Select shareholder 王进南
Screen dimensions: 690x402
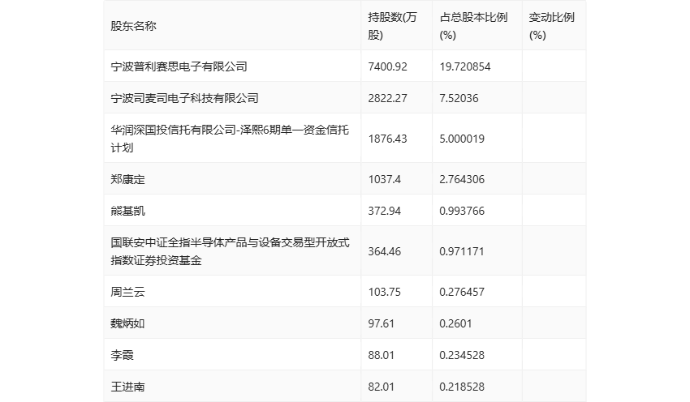tap(127, 386)
